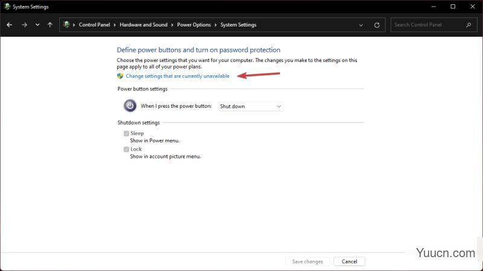
Task: Open Control Panel breadcrumb
Action: click(94, 25)
